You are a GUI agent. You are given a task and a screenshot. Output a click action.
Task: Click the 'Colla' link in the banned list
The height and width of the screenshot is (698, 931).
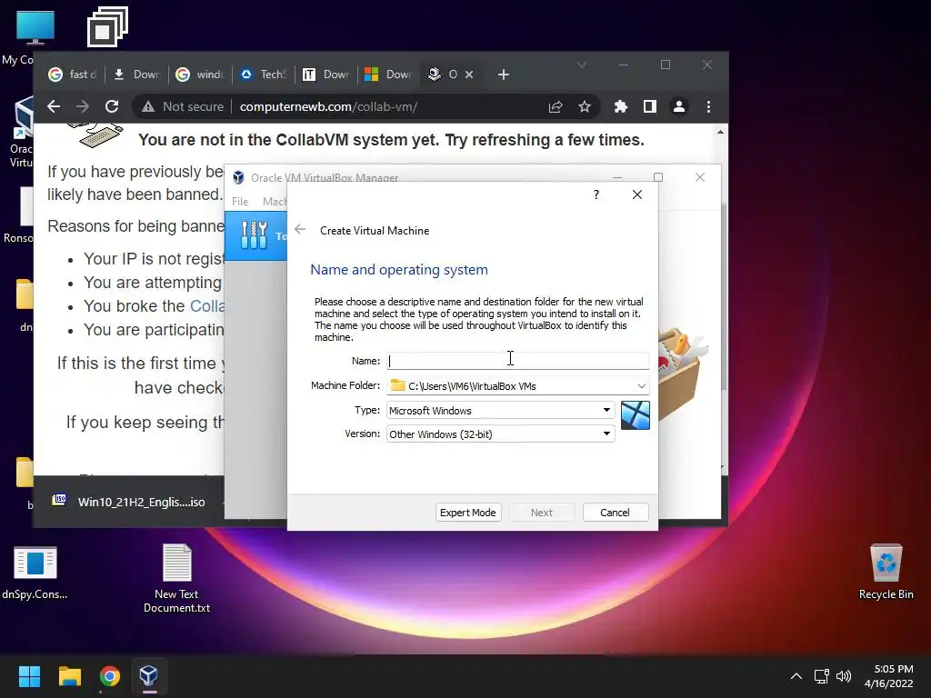207,306
